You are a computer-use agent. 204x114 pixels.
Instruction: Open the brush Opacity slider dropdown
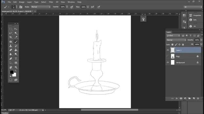point(67,7)
